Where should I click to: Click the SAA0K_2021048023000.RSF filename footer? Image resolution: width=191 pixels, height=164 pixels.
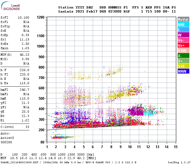(19, 162)
